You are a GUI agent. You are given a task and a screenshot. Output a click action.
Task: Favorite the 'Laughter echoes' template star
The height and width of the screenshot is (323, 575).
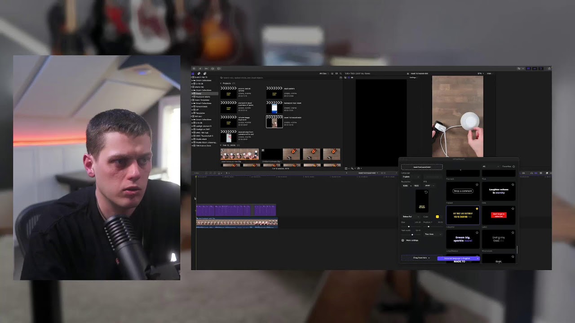coord(513,184)
